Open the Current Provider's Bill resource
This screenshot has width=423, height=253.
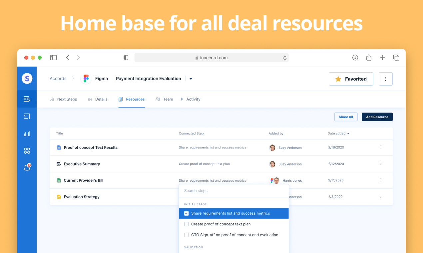[x=84, y=180]
